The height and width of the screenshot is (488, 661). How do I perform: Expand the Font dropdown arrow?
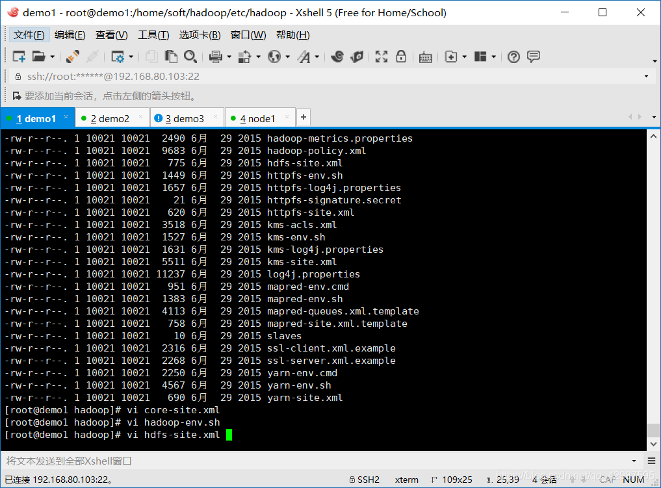click(317, 57)
